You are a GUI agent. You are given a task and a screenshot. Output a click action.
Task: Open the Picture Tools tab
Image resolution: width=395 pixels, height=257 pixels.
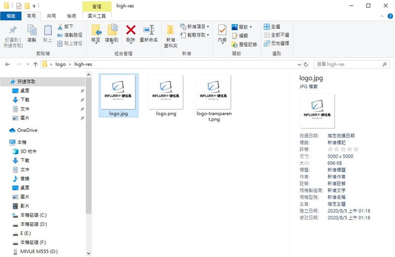tap(97, 16)
